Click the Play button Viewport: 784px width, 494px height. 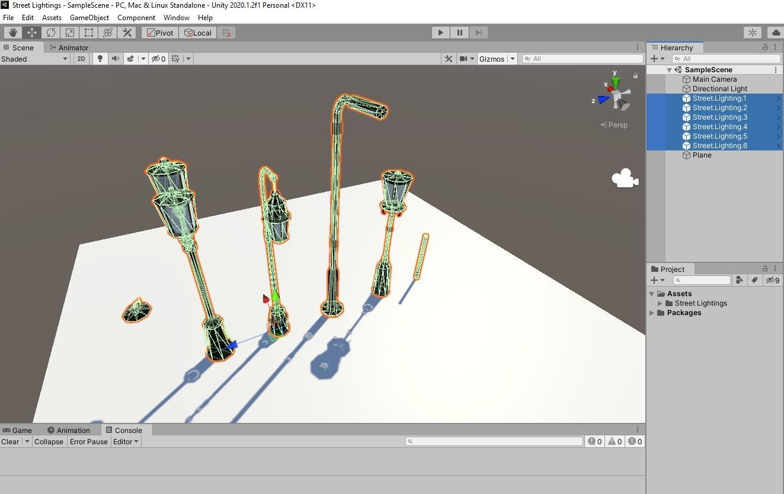coord(440,33)
